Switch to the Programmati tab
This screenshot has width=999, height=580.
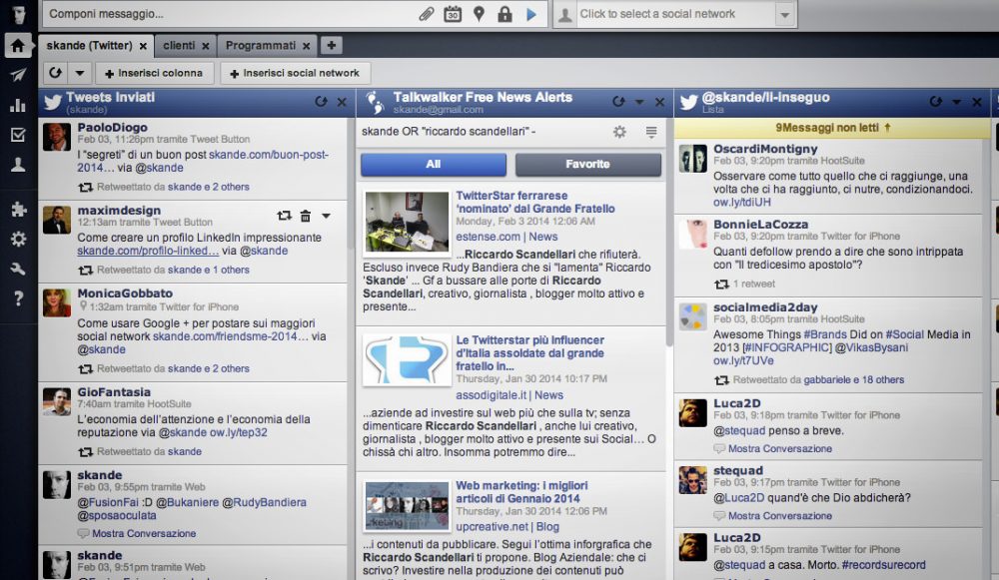click(261, 45)
